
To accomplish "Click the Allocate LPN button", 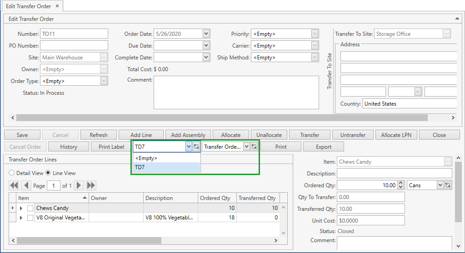I will pyautogui.click(x=397, y=135).
